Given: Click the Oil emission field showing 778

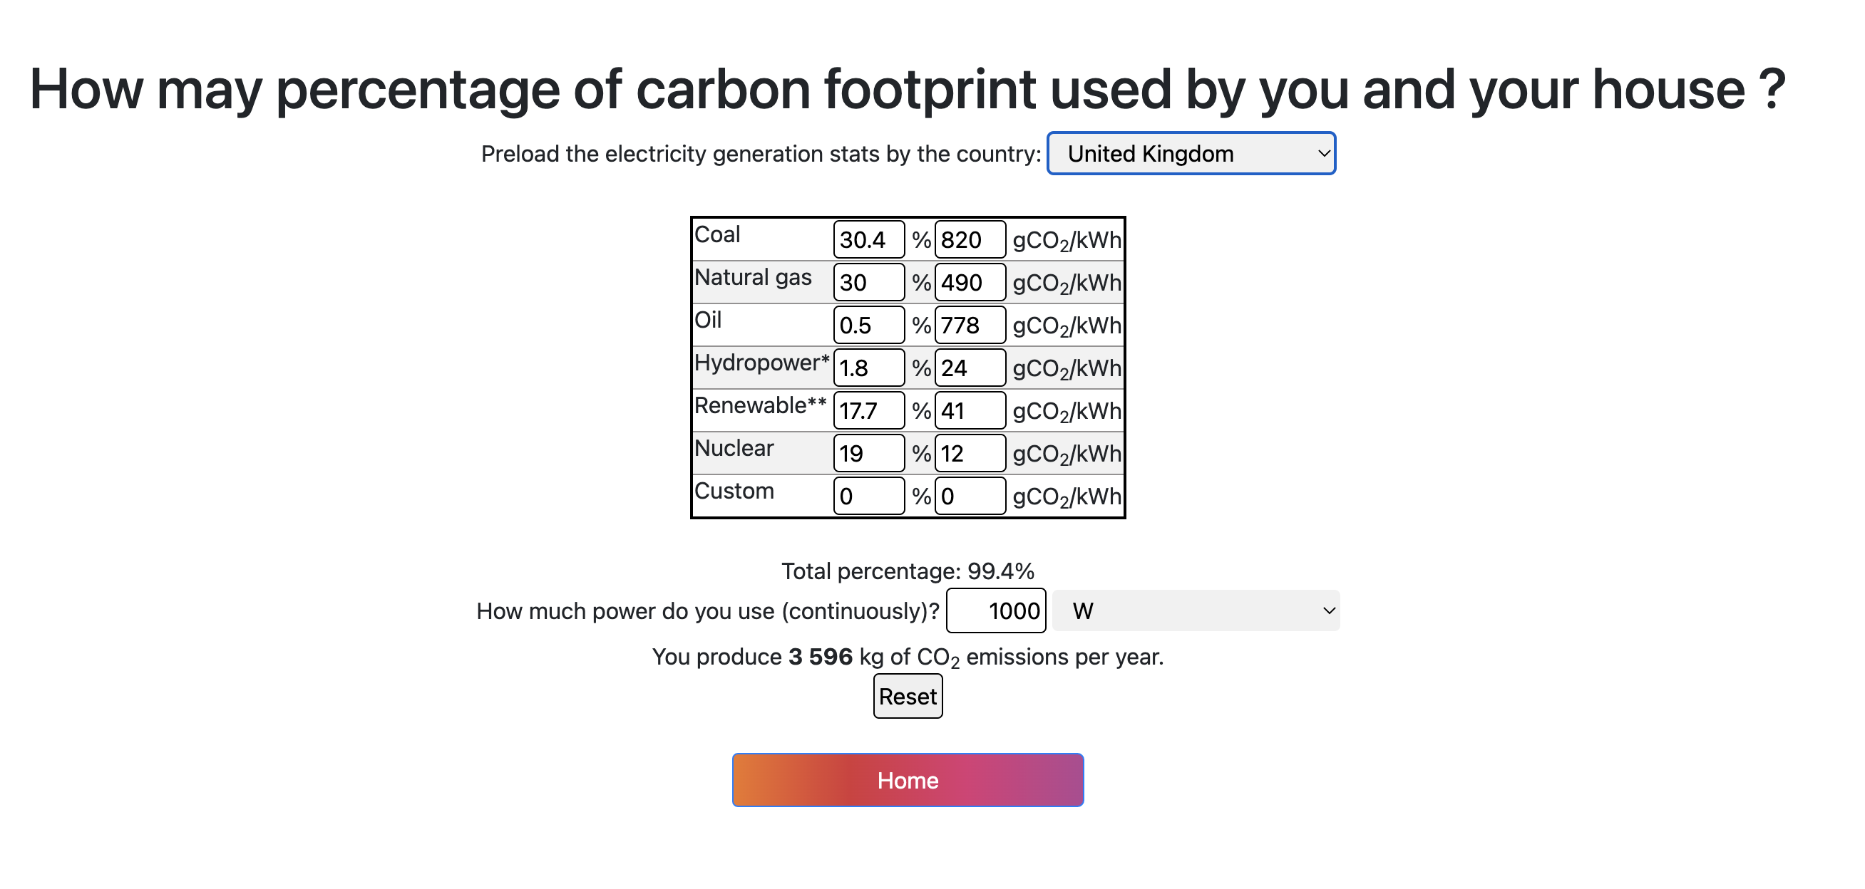Looking at the screenshot, I should (970, 325).
